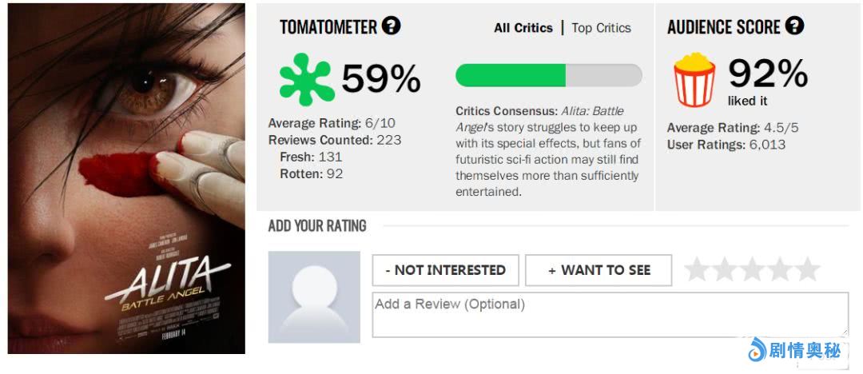Screen dimensions: 863x374
Task: Click the Audience Score help question mark
Action: [794, 26]
